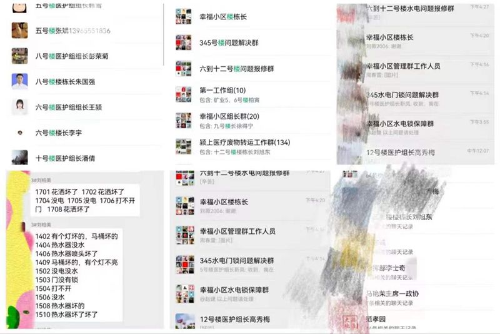The width and height of the screenshot is (500, 334).
Task: Click the group avatar of 345号楼问题解决群
Action: [183, 43]
